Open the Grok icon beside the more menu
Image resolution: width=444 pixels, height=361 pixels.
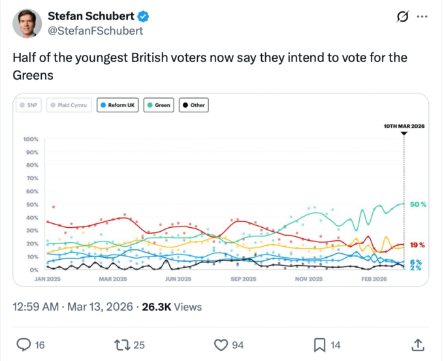[x=402, y=16]
